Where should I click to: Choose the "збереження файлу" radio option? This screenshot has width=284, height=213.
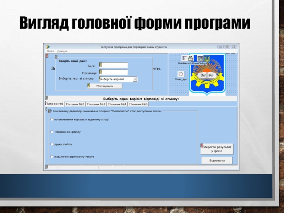[x=52, y=132]
